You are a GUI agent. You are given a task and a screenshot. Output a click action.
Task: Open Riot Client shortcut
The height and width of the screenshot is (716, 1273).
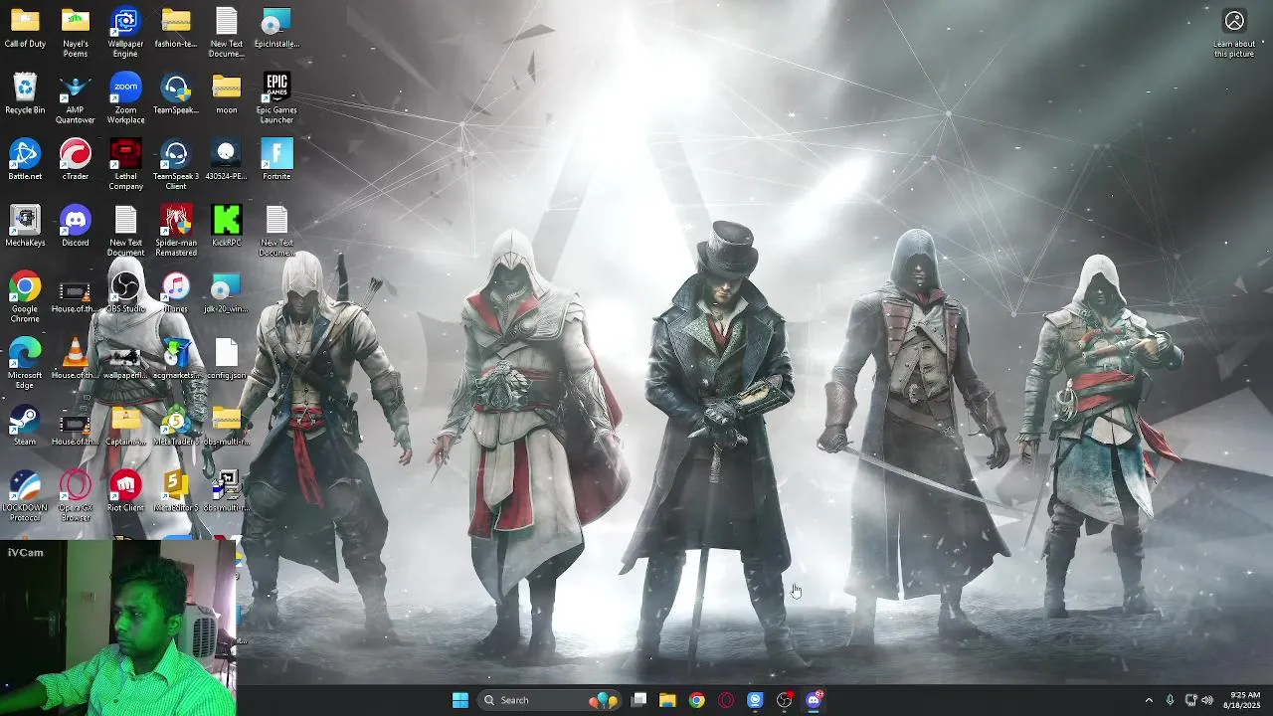(x=125, y=491)
